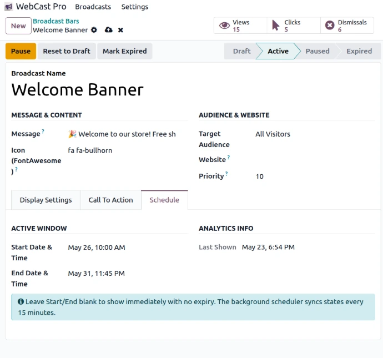Open the Views eye stat button

click(x=240, y=26)
